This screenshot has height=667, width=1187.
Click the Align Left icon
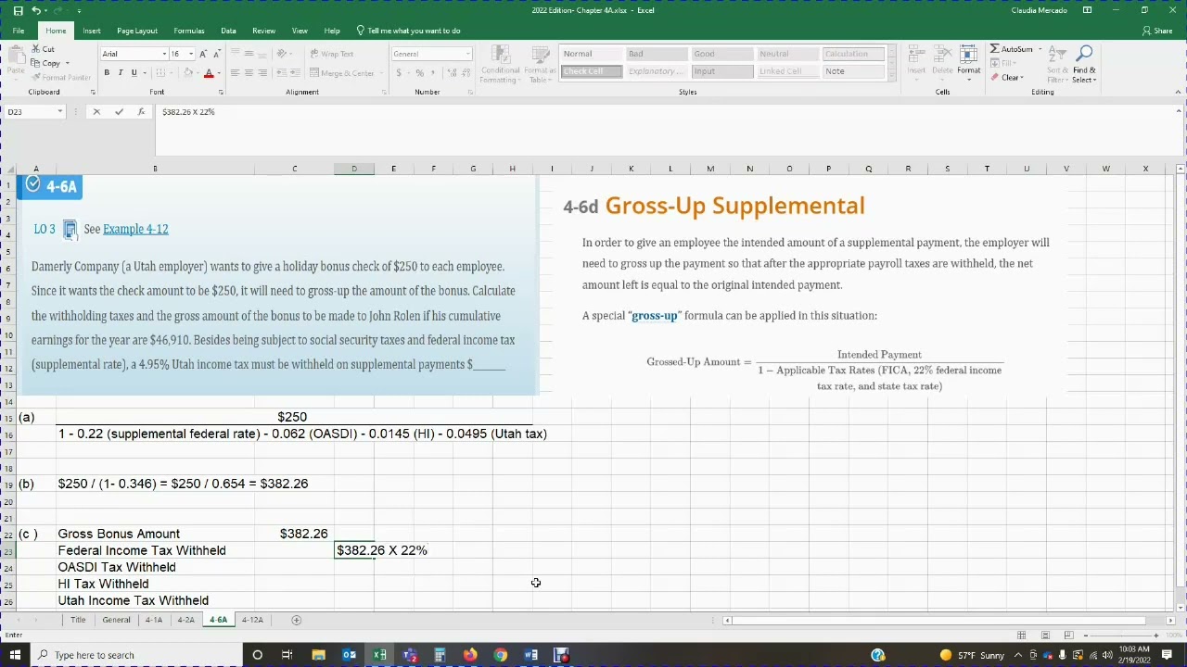coord(236,73)
